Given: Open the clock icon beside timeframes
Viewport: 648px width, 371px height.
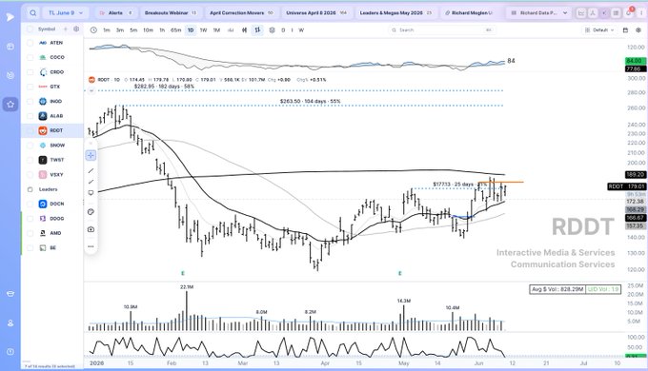Looking at the screenshot, I should (x=93, y=30).
